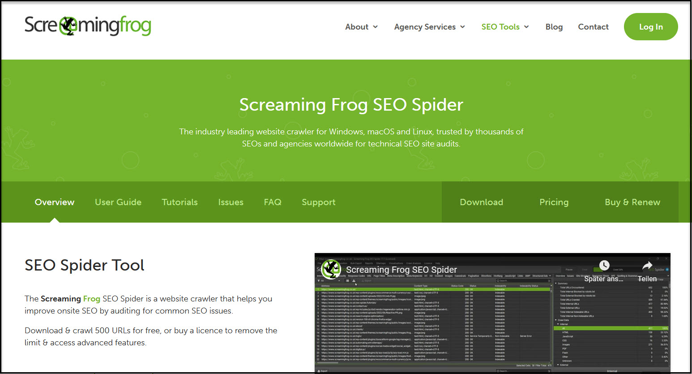Click the 'SEO Spider Tool' heading
The width and height of the screenshot is (692, 374).
(x=85, y=265)
